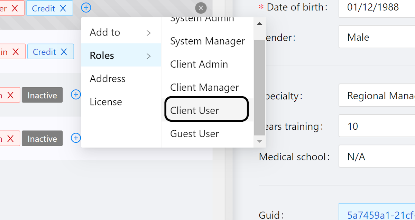This screenshot has width=415, height=220.
Task: Open the Add to submenu
Action: tap(121, 32)
